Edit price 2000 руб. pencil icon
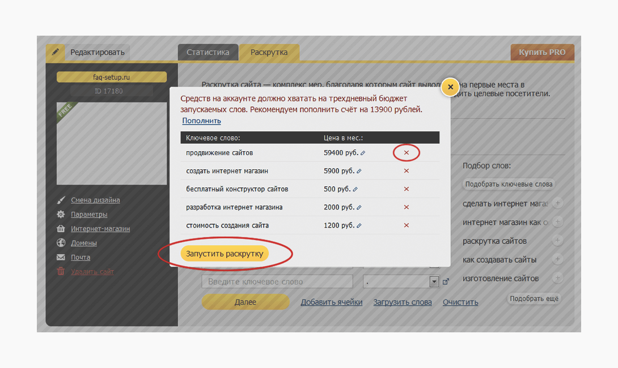The height and width of the screenshot is (368, 618). coord(359,207)
